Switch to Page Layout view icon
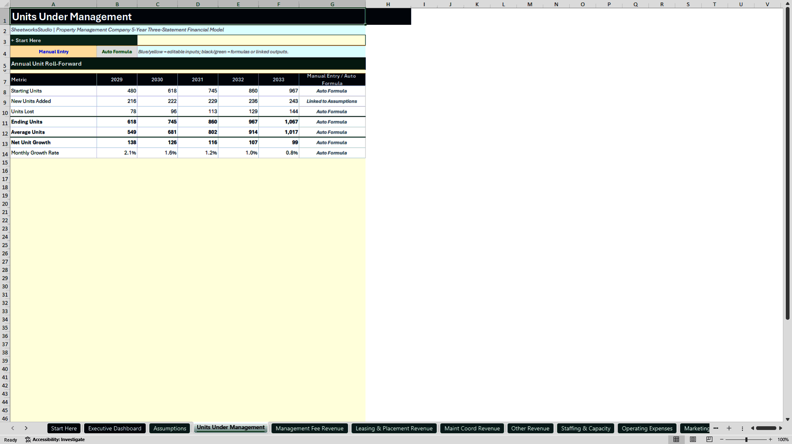Screen dimensions: 792x444 (x=693, y=439)
